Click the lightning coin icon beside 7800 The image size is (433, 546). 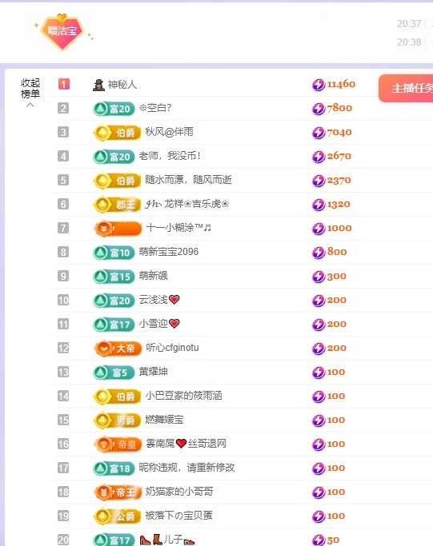(319, 109)
